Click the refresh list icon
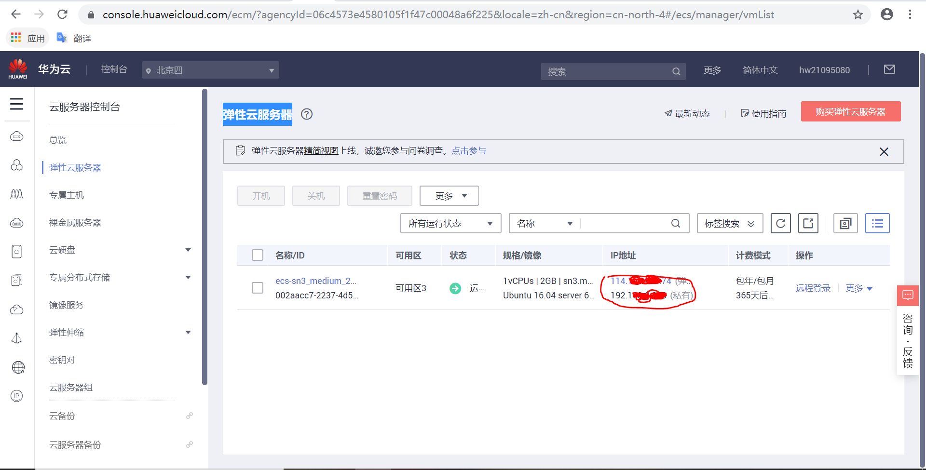 click(x=780, y=223)
